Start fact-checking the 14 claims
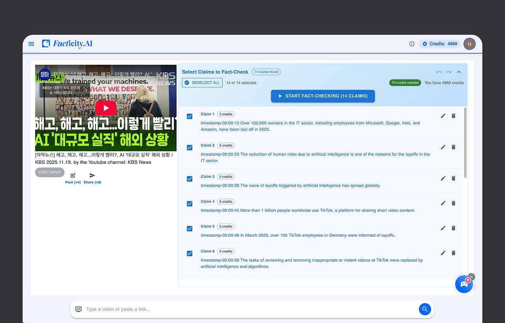 pyautogui.click(x=323, y=96)
